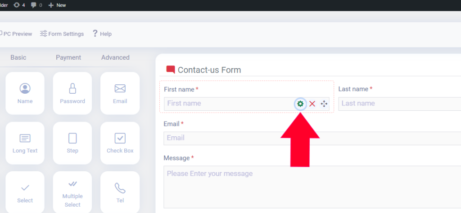Image resolution: width=461 pixels, height=213 pixels.
Task: Switch to the Payment tab
Action: click(68, 57)
